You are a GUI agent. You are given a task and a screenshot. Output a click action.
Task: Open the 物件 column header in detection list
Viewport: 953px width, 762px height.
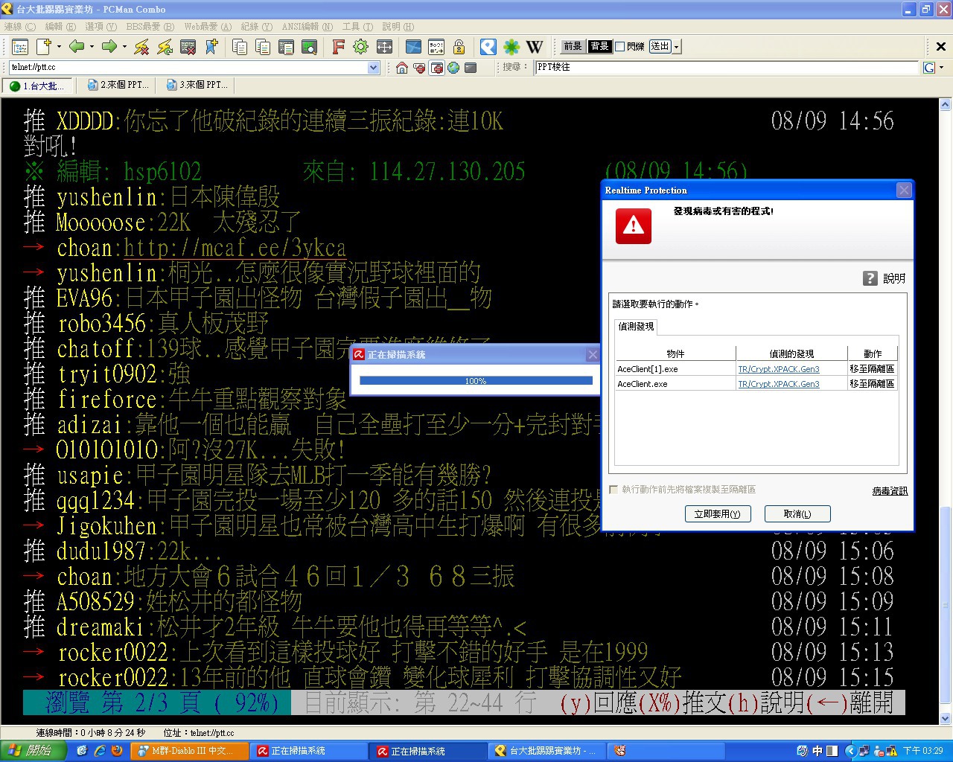coord(675,353)
